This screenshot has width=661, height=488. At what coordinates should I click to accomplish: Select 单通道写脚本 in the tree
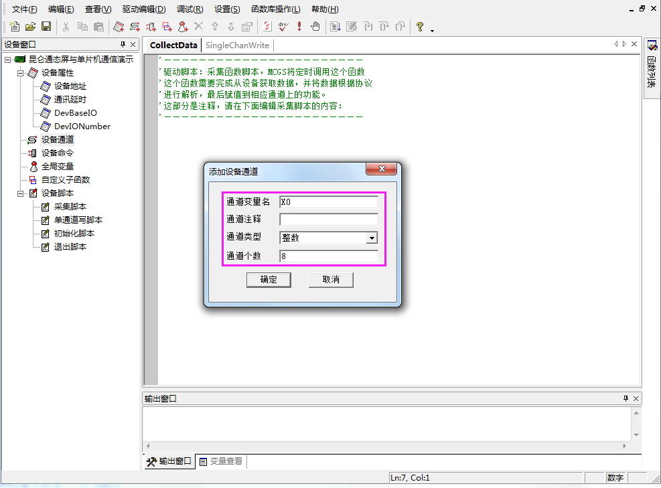pos(78,220)
